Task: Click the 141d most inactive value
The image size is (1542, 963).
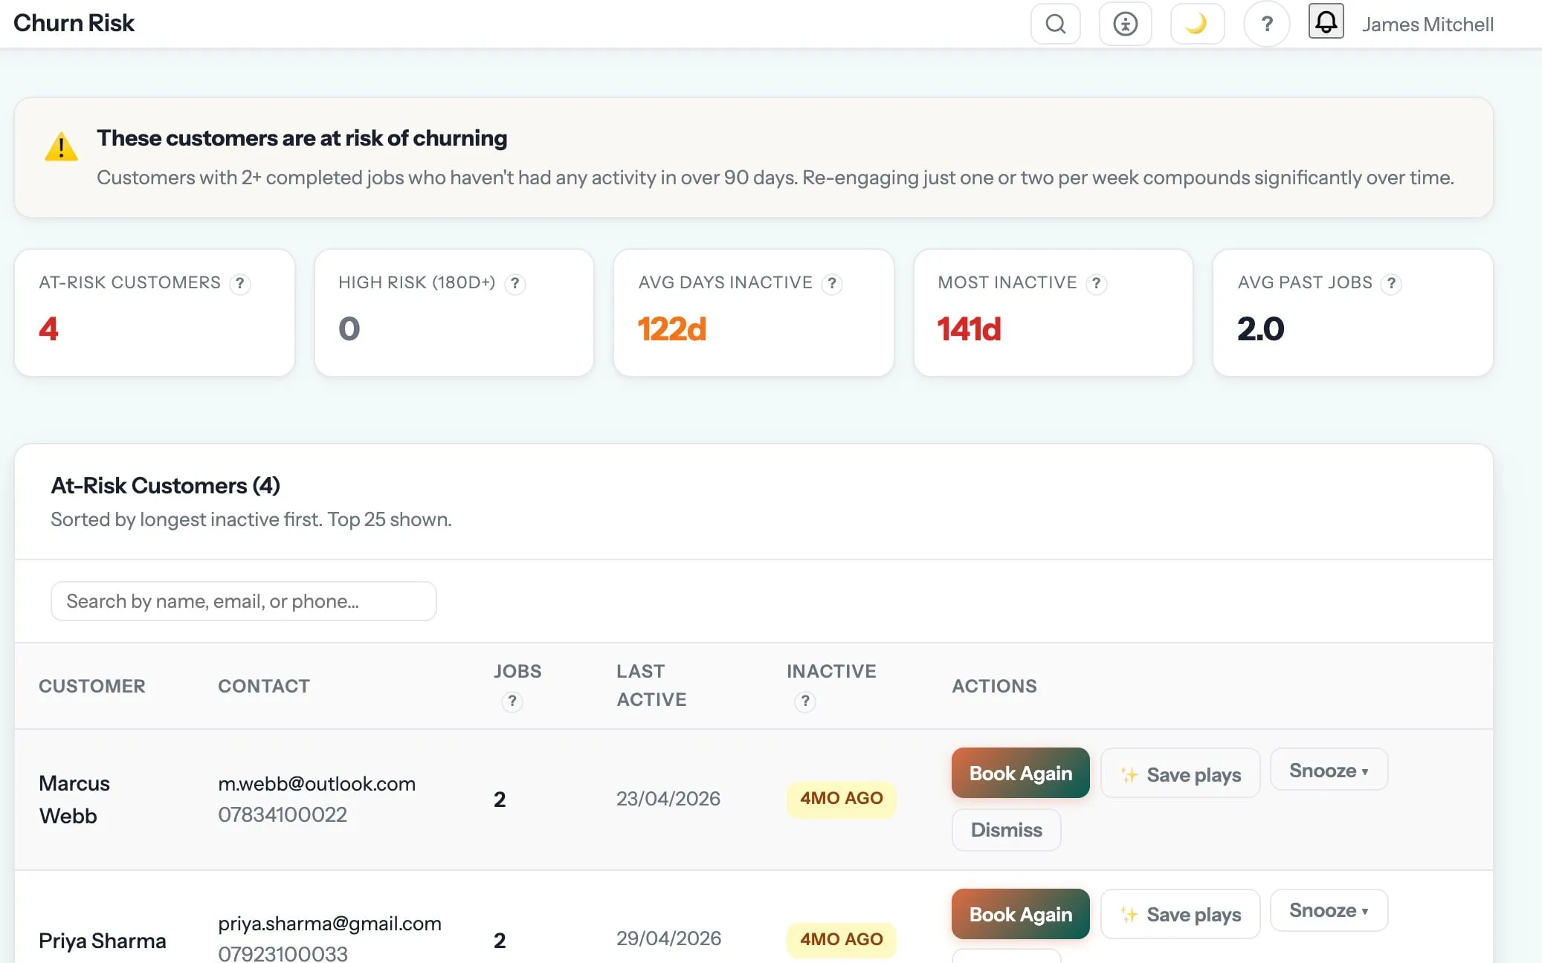Action: pos(969,329)
